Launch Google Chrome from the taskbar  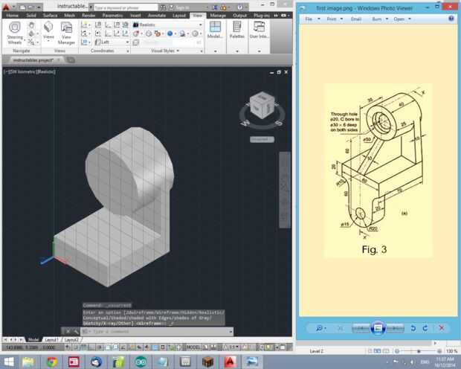(51, 362)
